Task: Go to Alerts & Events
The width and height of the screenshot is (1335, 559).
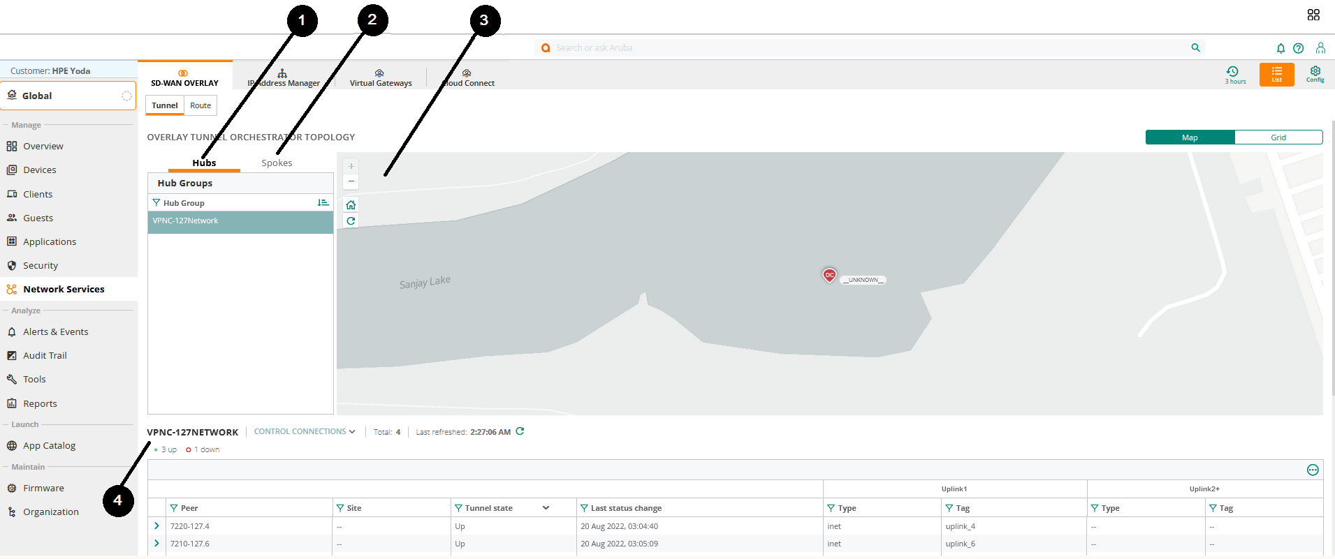Action: point(56,331)
